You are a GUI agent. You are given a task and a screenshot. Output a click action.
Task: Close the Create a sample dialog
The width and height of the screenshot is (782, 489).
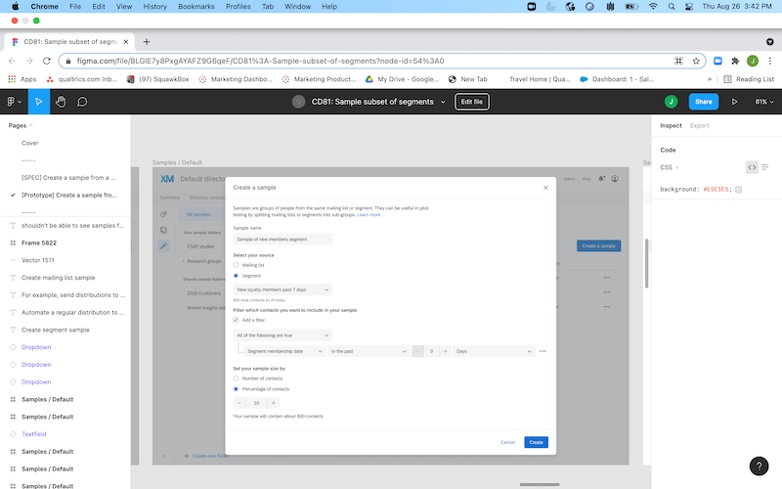[x=545, y=188]
